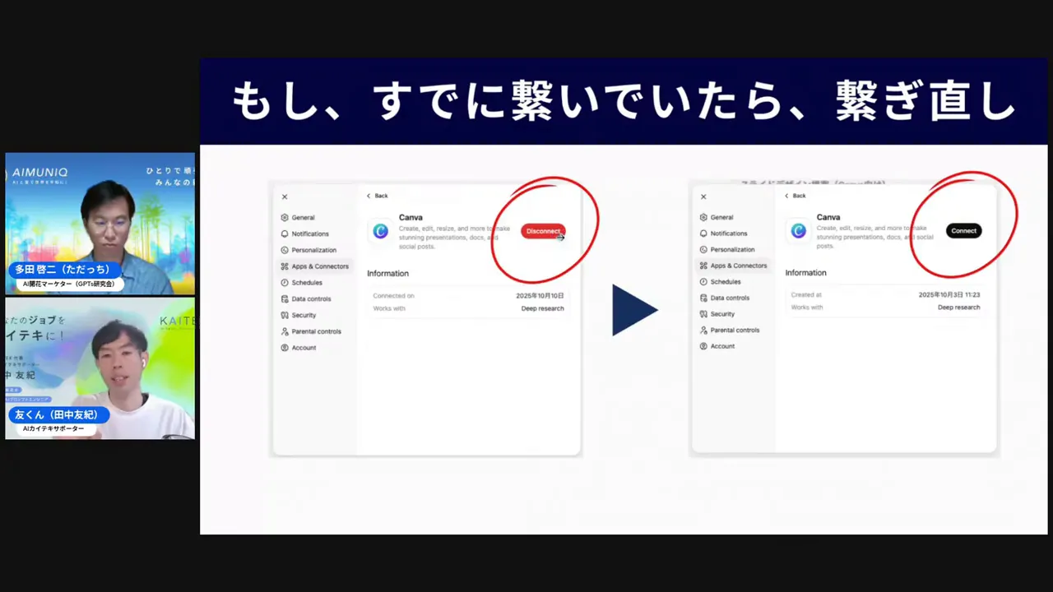Click the General gear icon in left settings panel
Screen dimensions: 1053x592
tap(285, 218)
